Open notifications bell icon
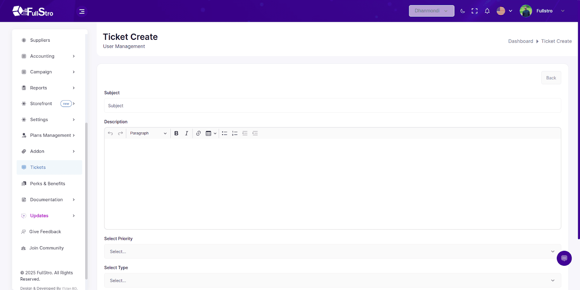 point(487,11)
